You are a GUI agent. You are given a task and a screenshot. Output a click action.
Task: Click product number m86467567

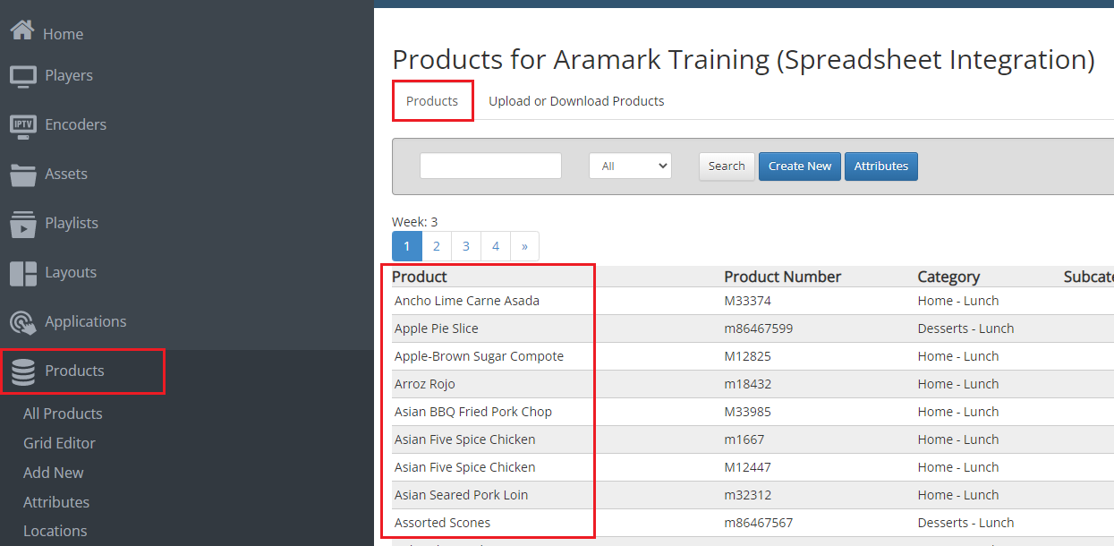click(759, 523)
